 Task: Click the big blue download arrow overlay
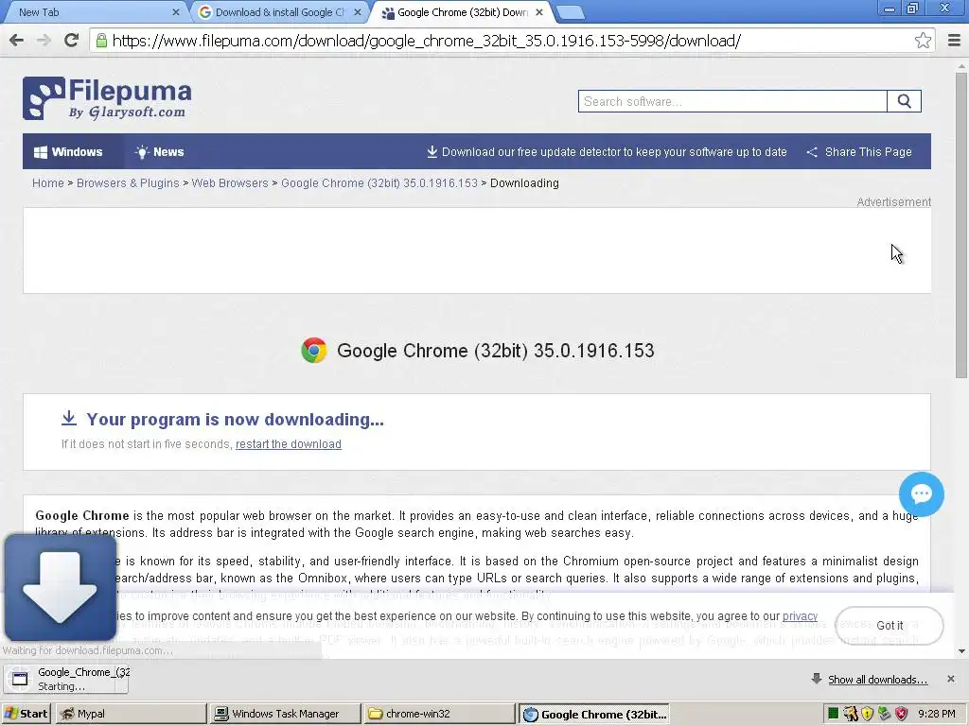(60, 587)
